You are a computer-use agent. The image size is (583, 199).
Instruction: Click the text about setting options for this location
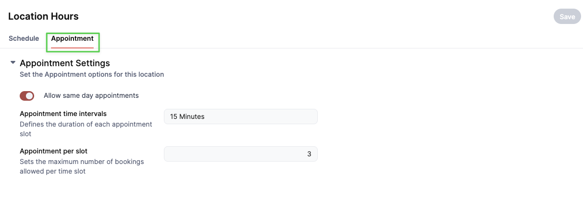(92, 74)
